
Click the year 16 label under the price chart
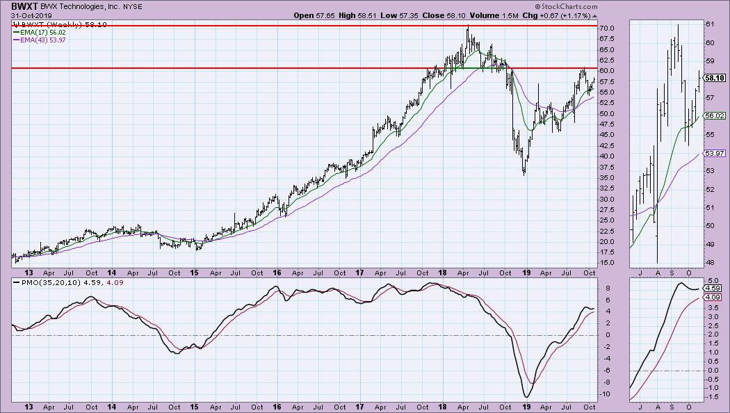click(277, 273)
